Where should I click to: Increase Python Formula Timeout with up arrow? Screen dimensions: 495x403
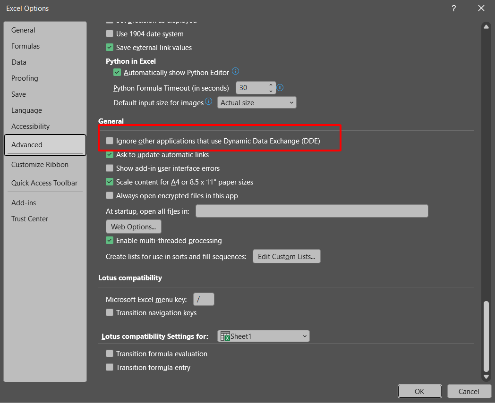pos(271,85)
